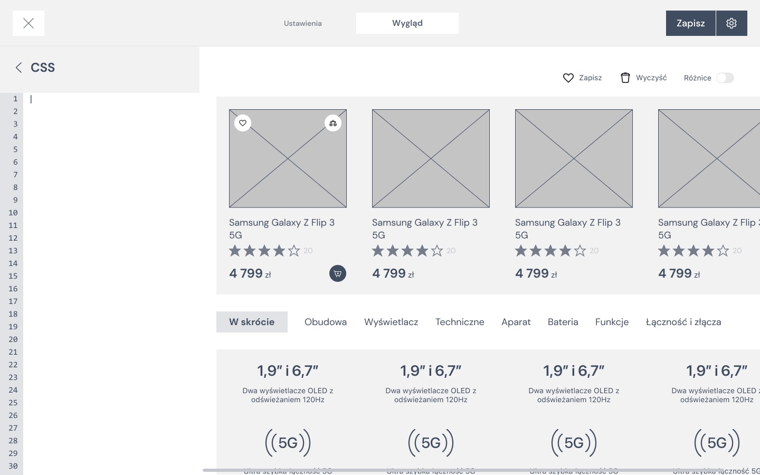The height and width of the screenshot is (475, 760).
Task: Select the Łączność i złącza tab
Action: click(683, 322)
